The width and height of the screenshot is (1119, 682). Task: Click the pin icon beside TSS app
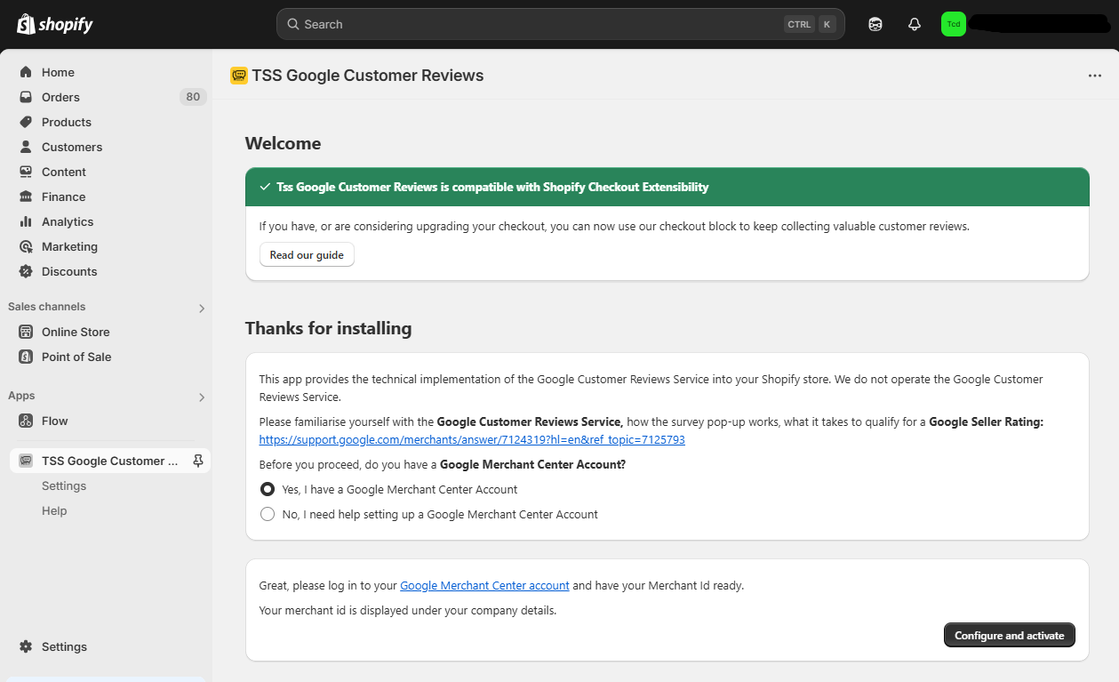pyautogui.click(x=198, y=461)
